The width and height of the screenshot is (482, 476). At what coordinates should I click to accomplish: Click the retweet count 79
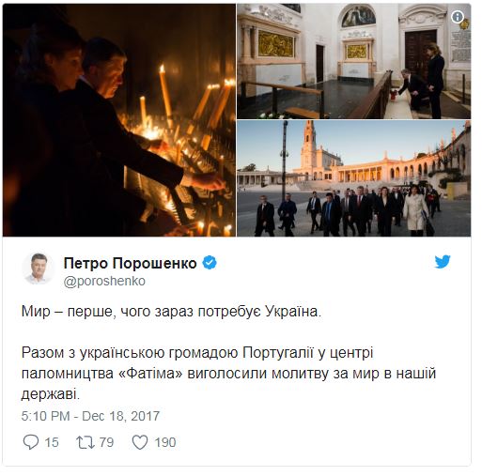106,442
